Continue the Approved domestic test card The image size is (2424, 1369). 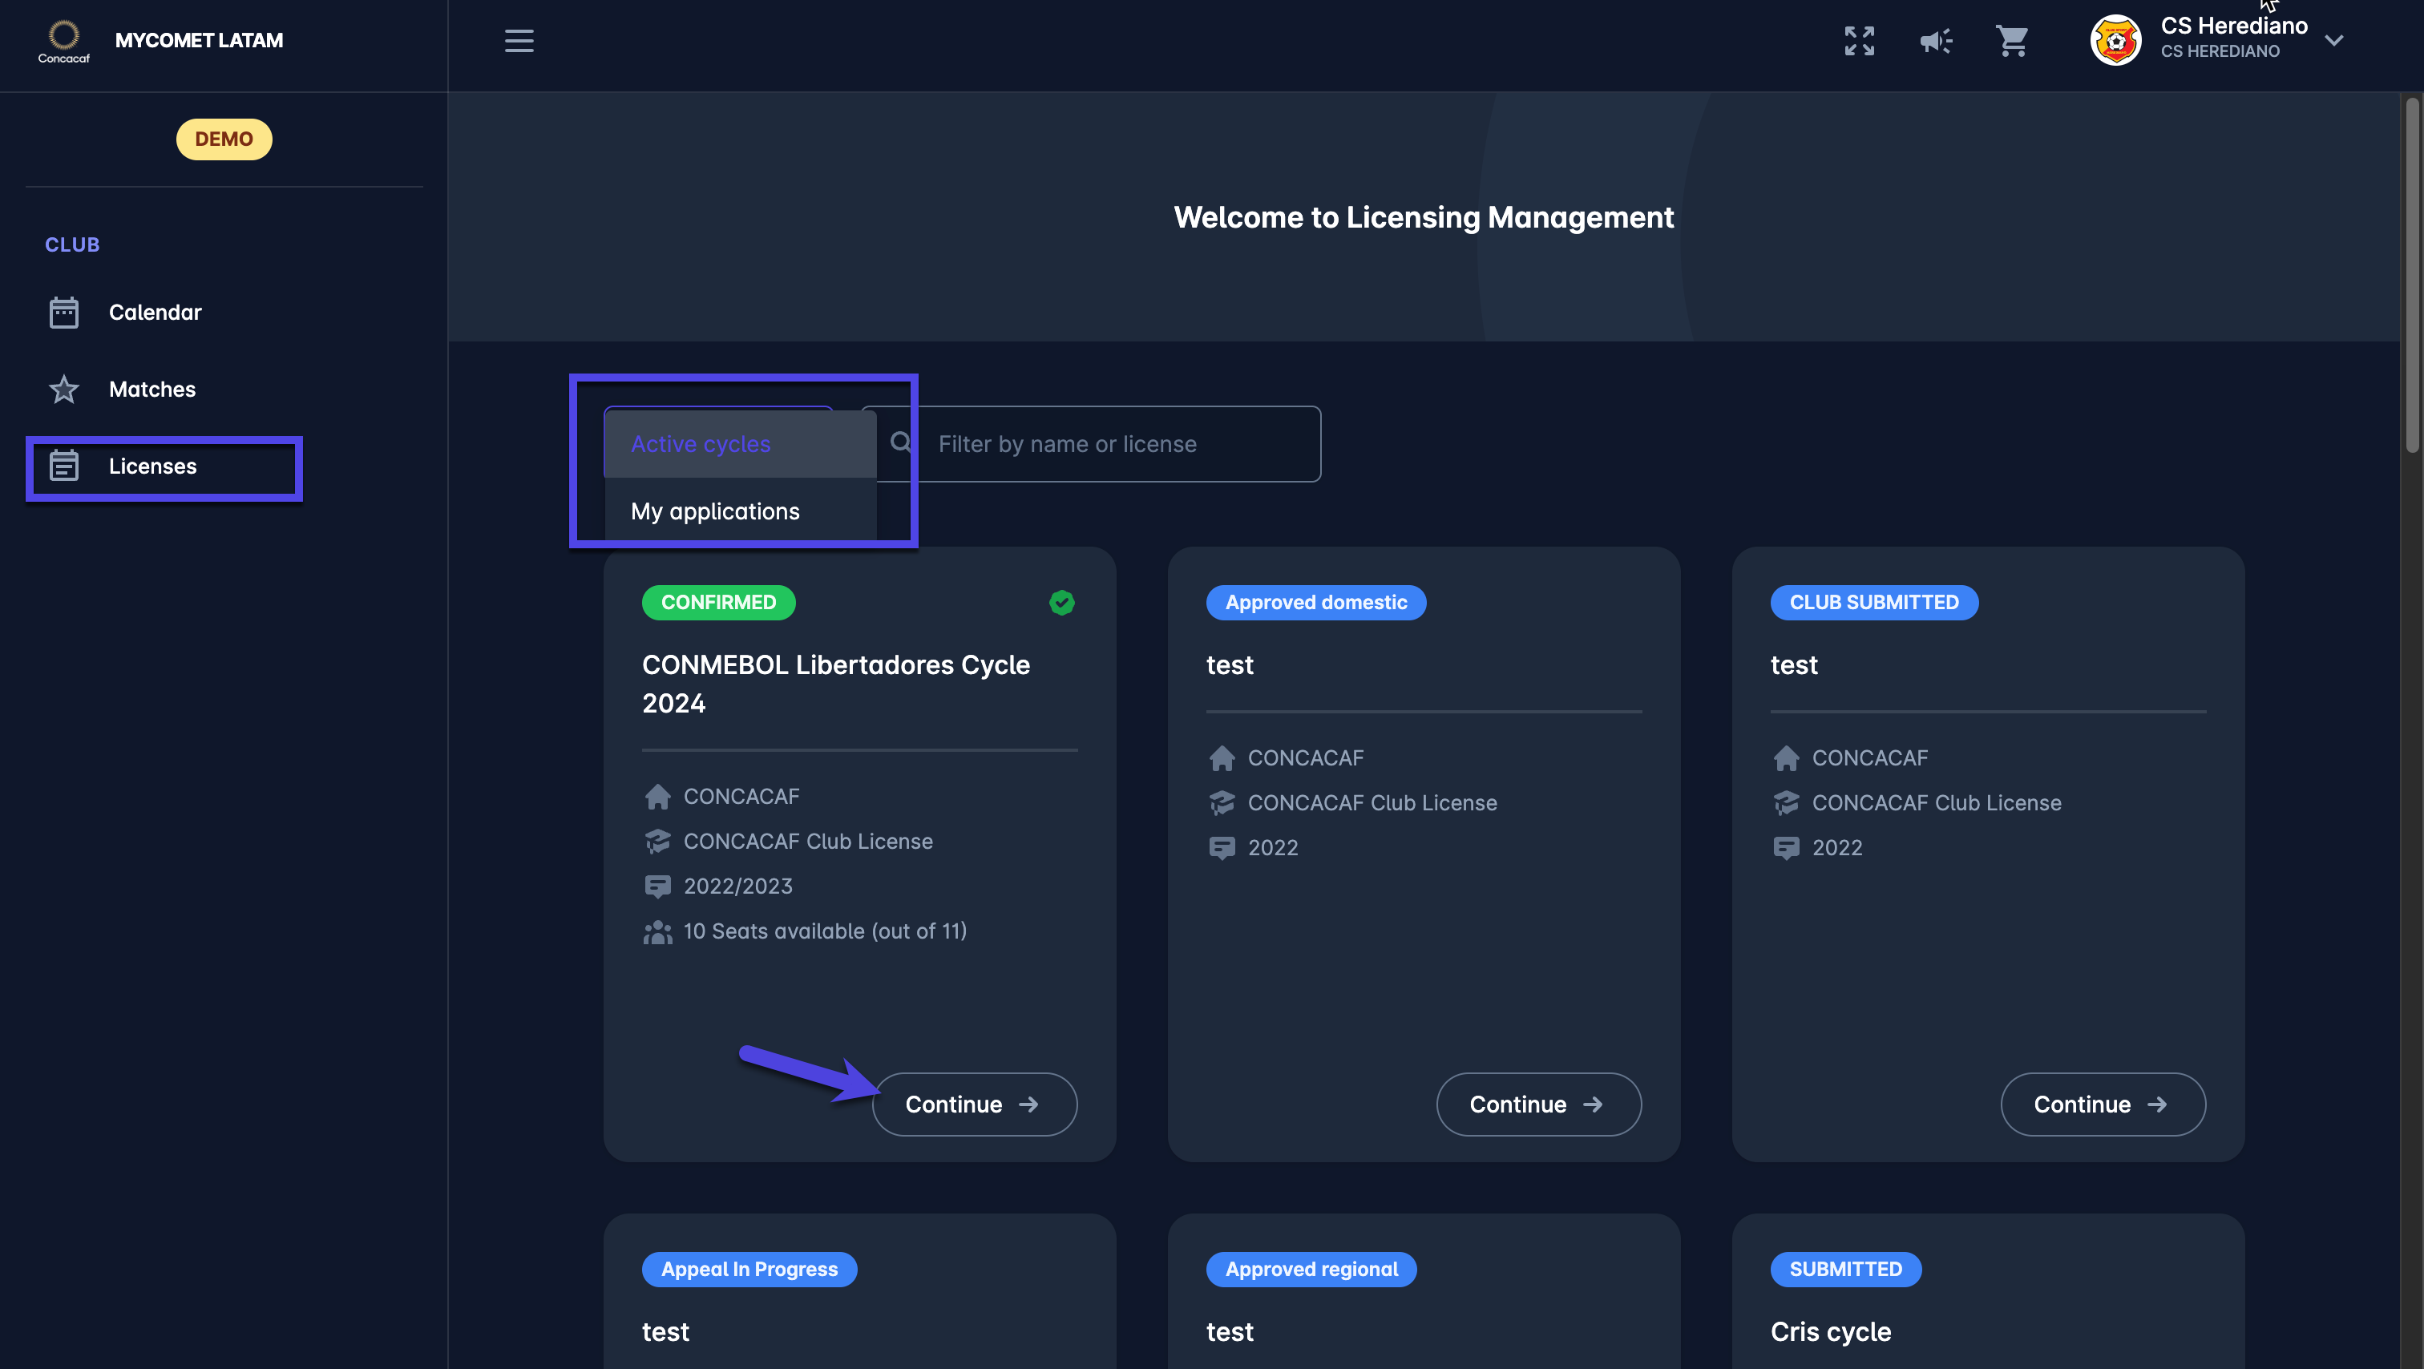coord(1537,1104)
